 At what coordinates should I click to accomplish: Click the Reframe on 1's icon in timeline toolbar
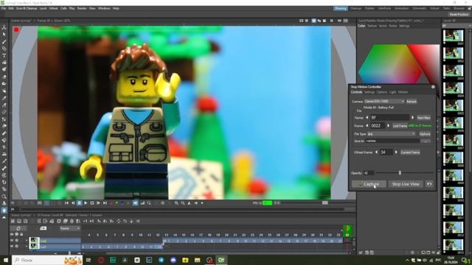coord(99,221)
